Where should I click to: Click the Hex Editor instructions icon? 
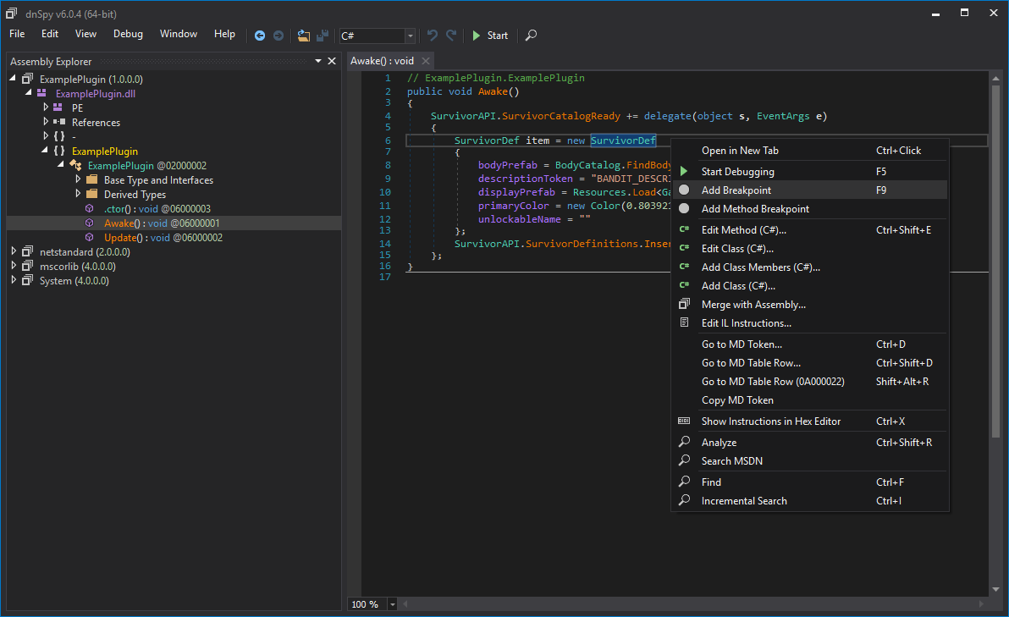coord(684,421)
